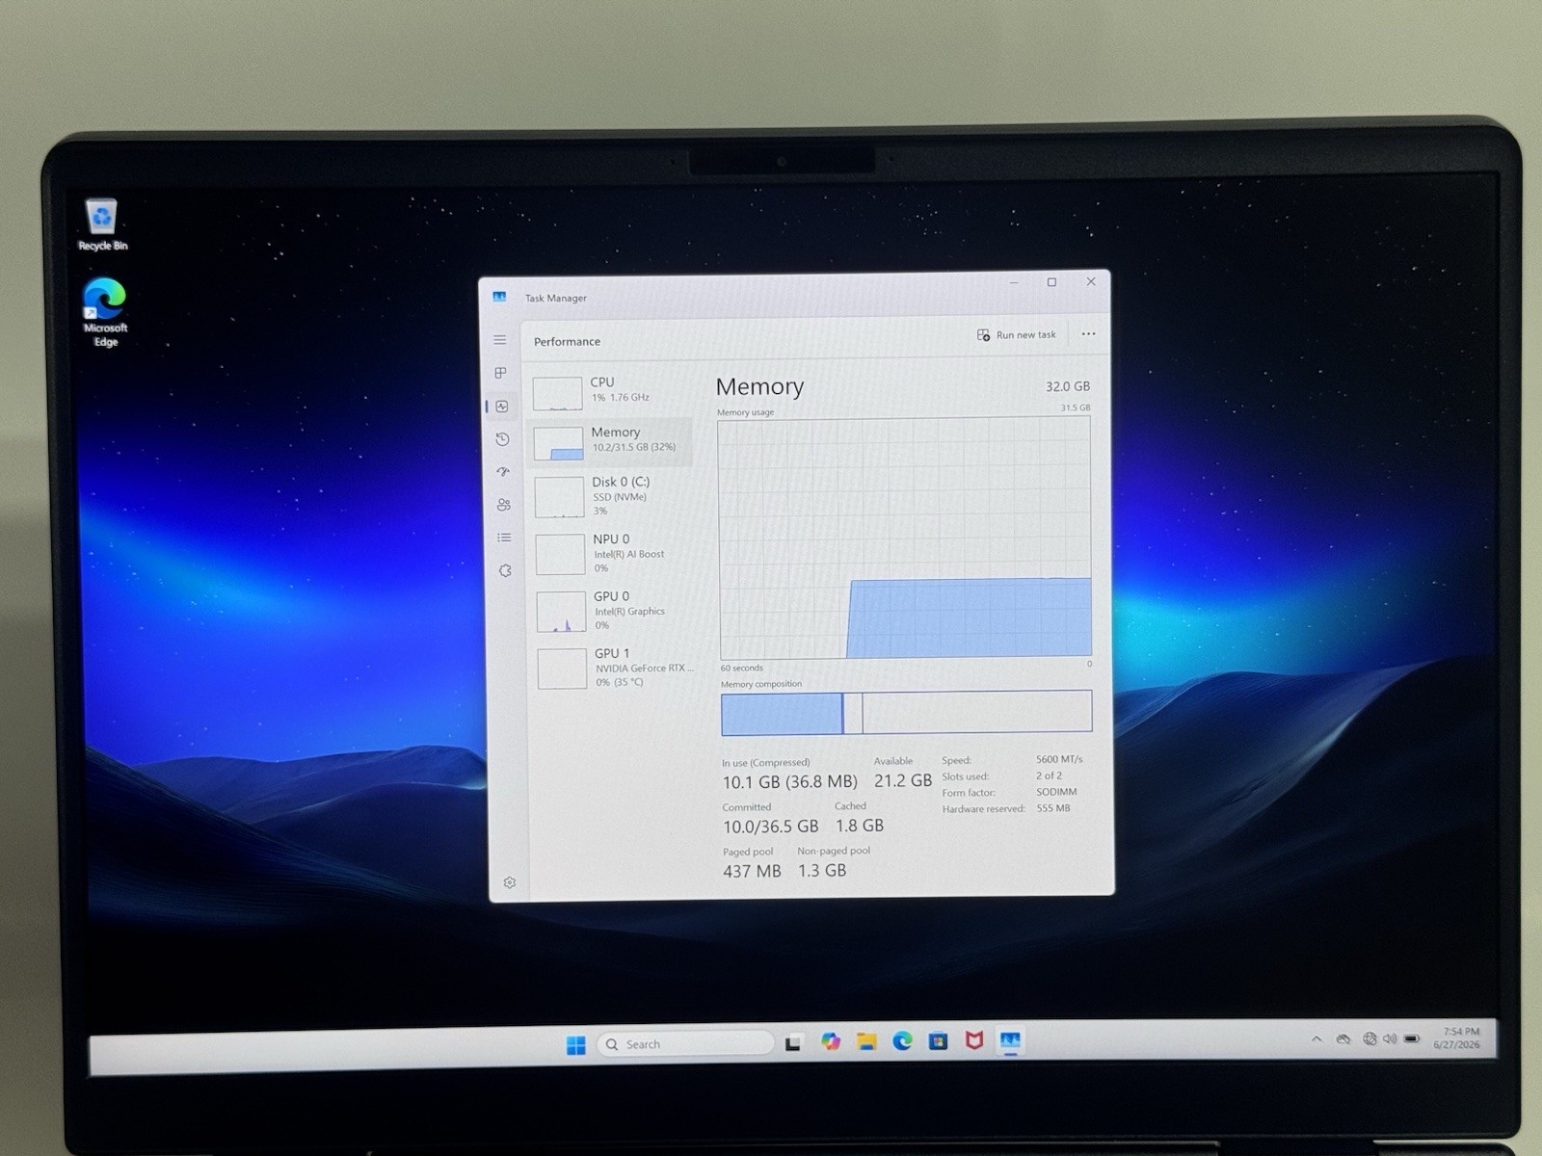
Task: Launch Copilot from the taskbar
Action: (830, 1042)
